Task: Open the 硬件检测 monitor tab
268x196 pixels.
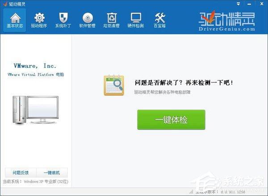Action: pos(135,20)
